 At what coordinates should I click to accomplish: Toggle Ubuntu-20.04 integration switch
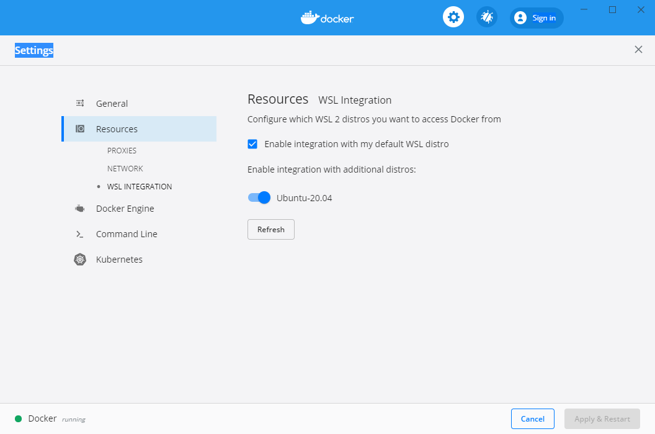click(259, 197)
